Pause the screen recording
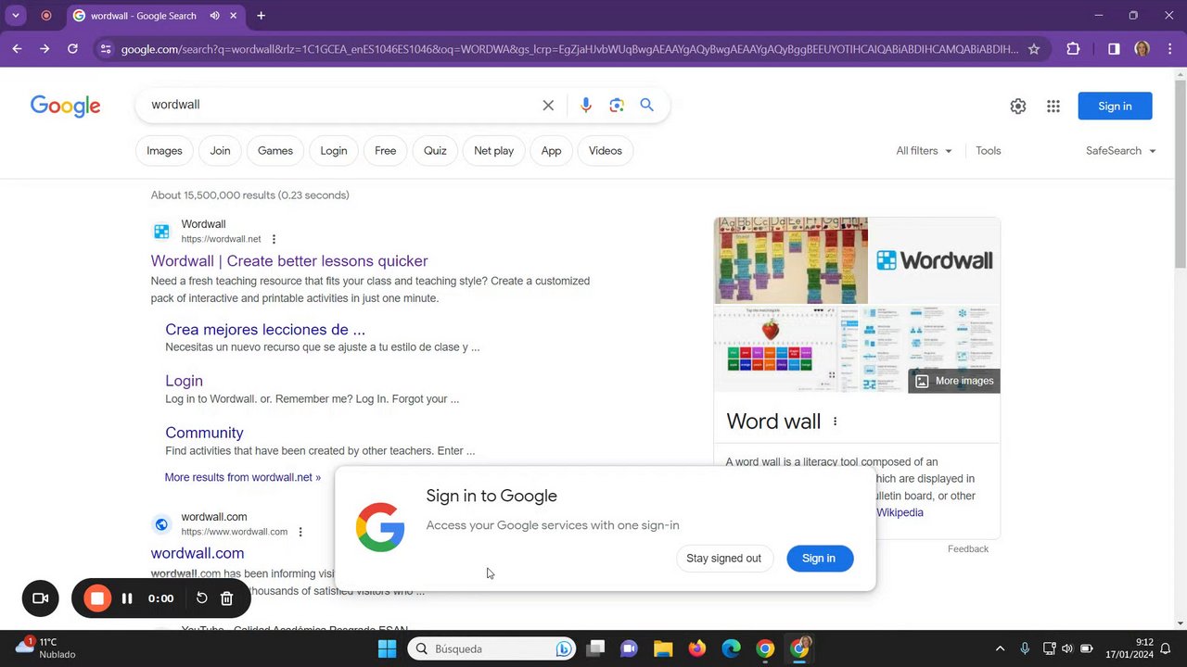1187x667 pixels. (x=127, y=598)
